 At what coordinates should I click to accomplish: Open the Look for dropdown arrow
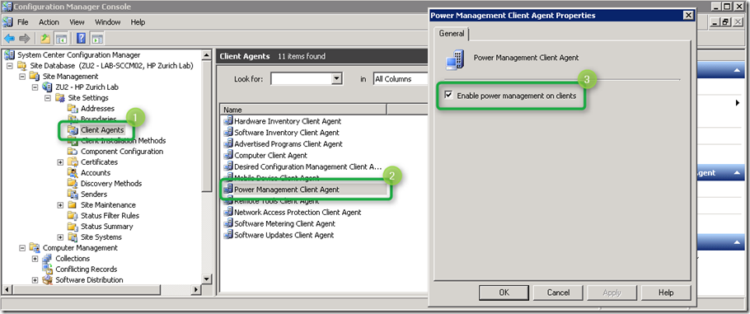[336, 79]
